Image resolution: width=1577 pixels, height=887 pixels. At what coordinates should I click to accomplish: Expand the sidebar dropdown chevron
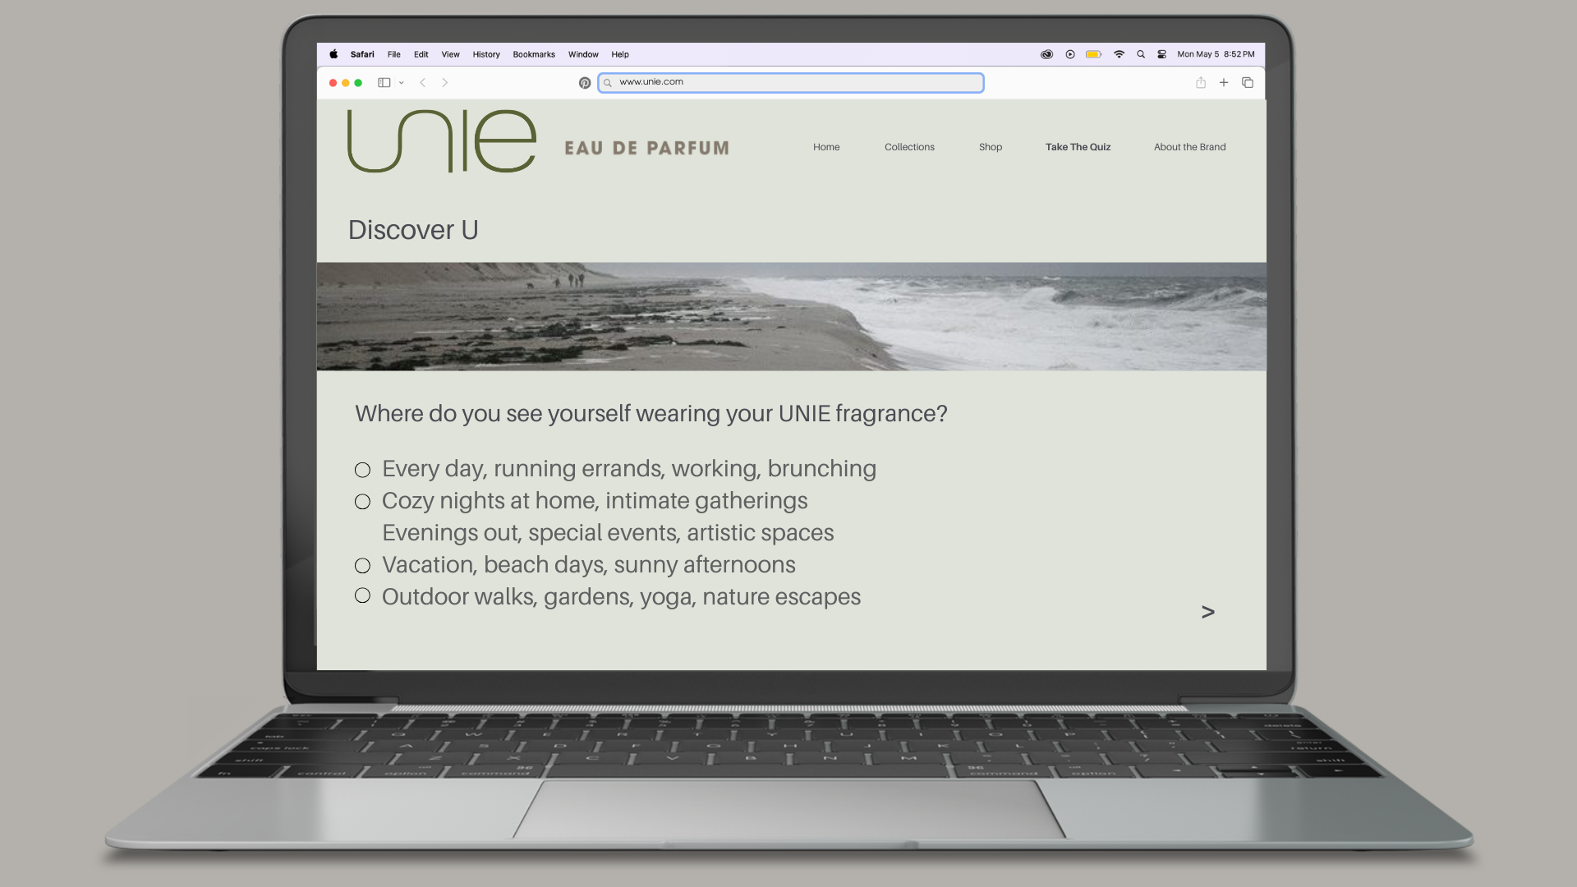[x=402, y=83]
